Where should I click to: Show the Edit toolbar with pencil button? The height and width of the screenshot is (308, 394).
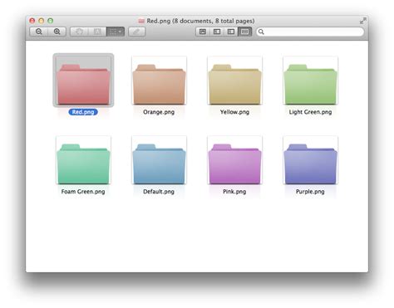coord(136,32)
